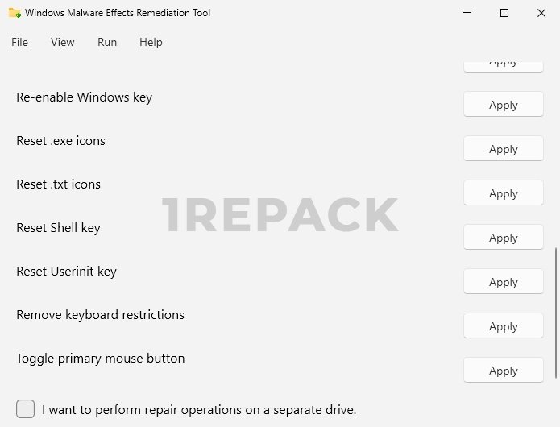The image size is (560, 427).
Task: Maximize the Remediation Tool window
Action: click(x=504, y=13)
